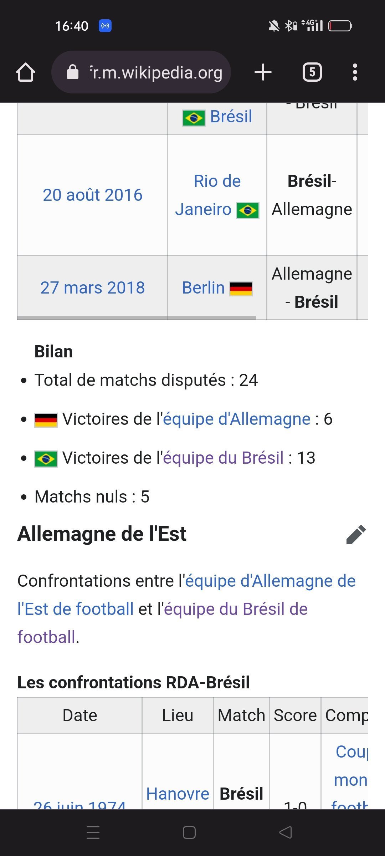This screenshot has width=385, height=856.
Task: Edit the Allemagne de l'Est section
Action: (356, 534)
